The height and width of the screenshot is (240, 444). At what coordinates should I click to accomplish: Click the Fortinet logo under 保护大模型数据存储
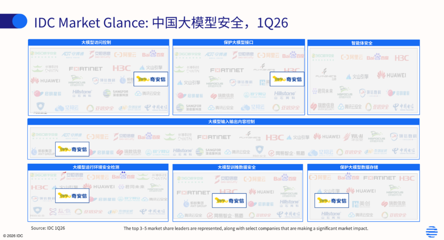coord(380,178)
